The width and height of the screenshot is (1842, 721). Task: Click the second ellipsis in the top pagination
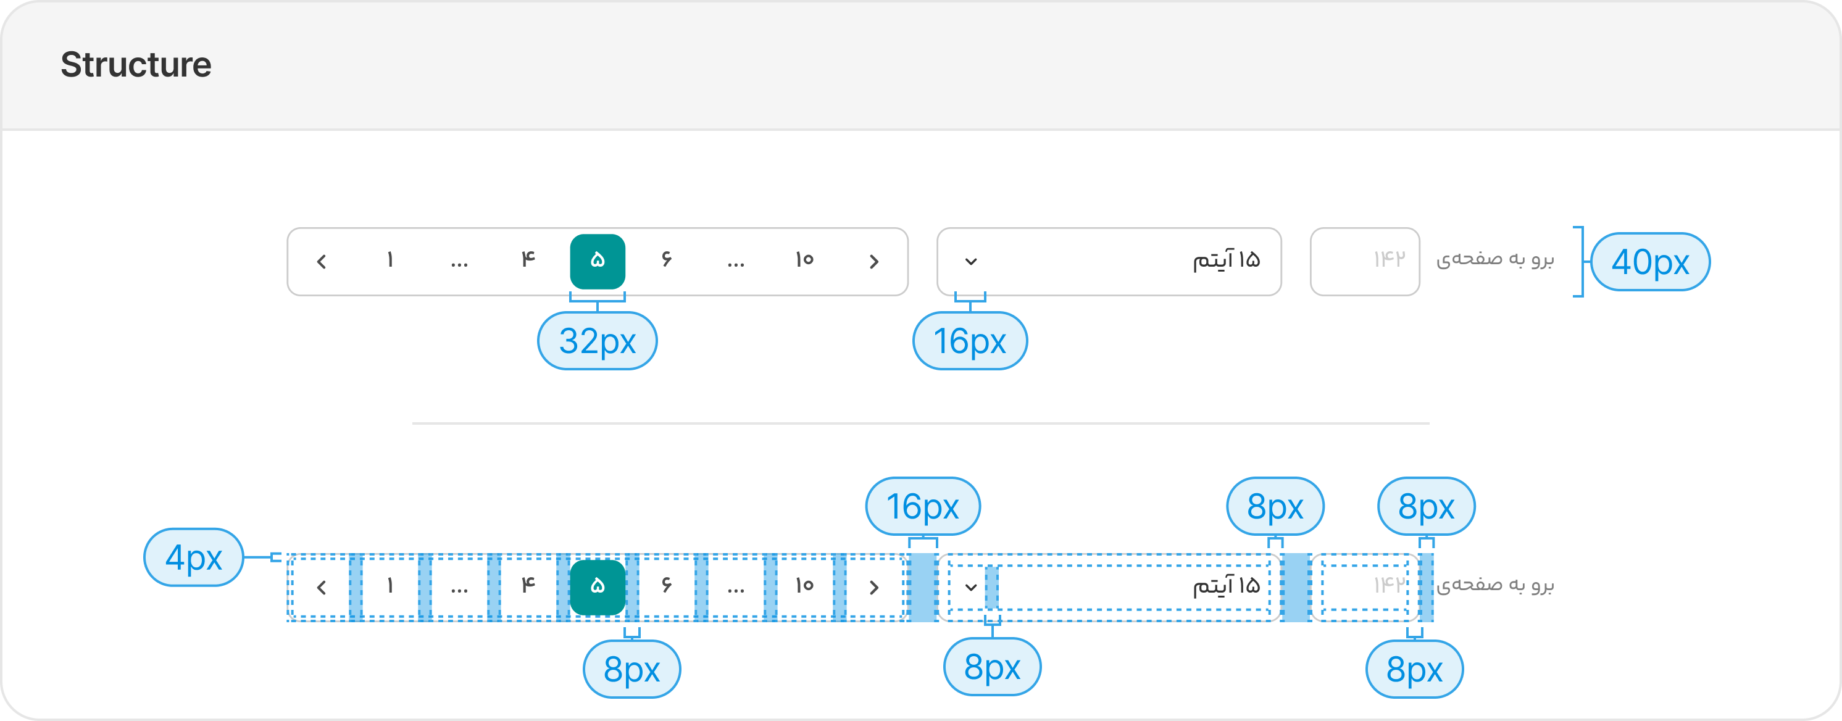click(736, 262)
